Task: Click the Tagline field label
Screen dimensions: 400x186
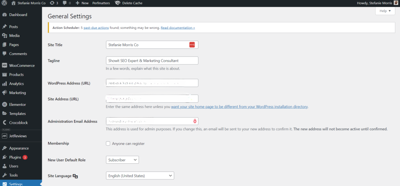Action: pos(54,61)
